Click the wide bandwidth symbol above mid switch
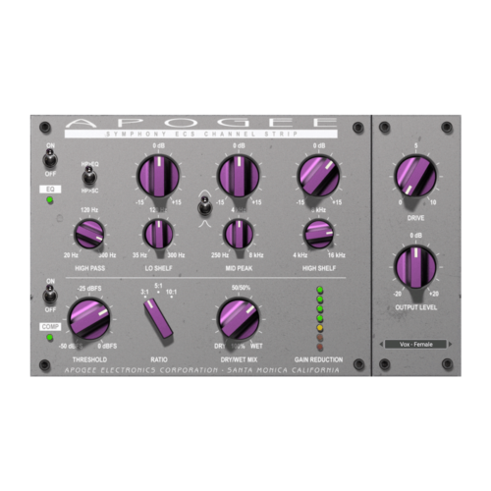Viewport: 491px width, 491px height. [x=205, y=192]
